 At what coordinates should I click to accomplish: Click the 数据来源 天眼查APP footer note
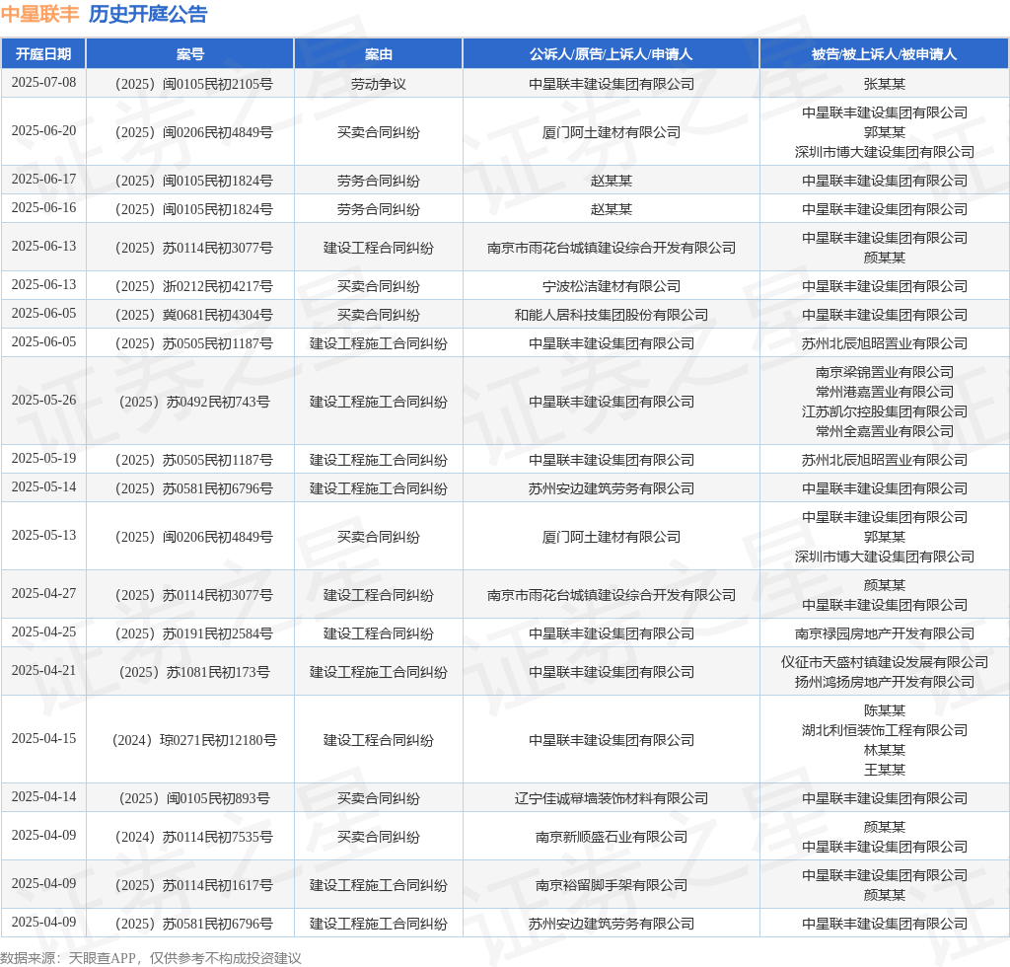151,957
